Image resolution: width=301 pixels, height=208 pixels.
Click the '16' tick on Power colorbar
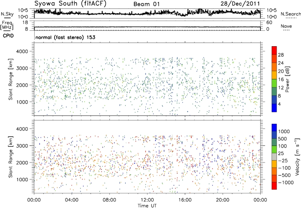coord(281,80)
